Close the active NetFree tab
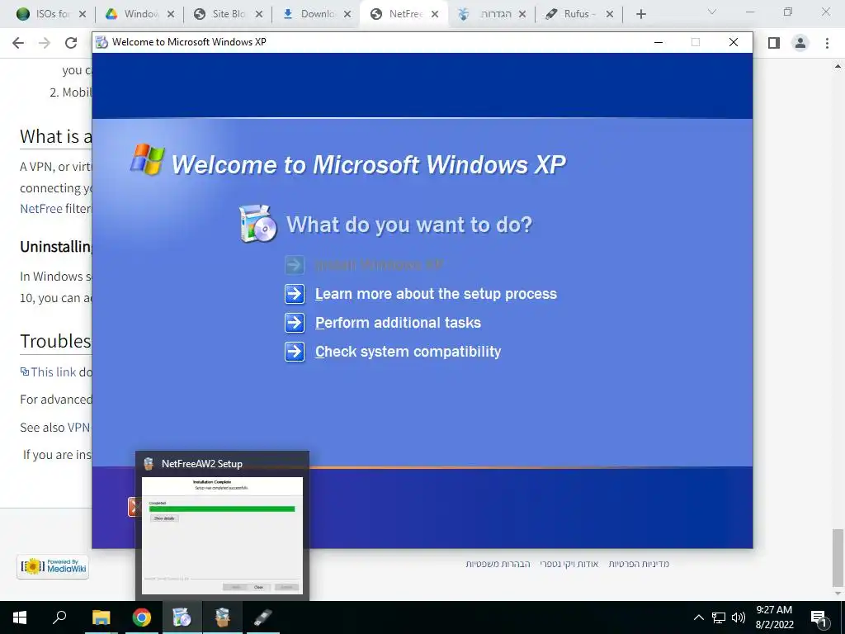 [435, 14]
